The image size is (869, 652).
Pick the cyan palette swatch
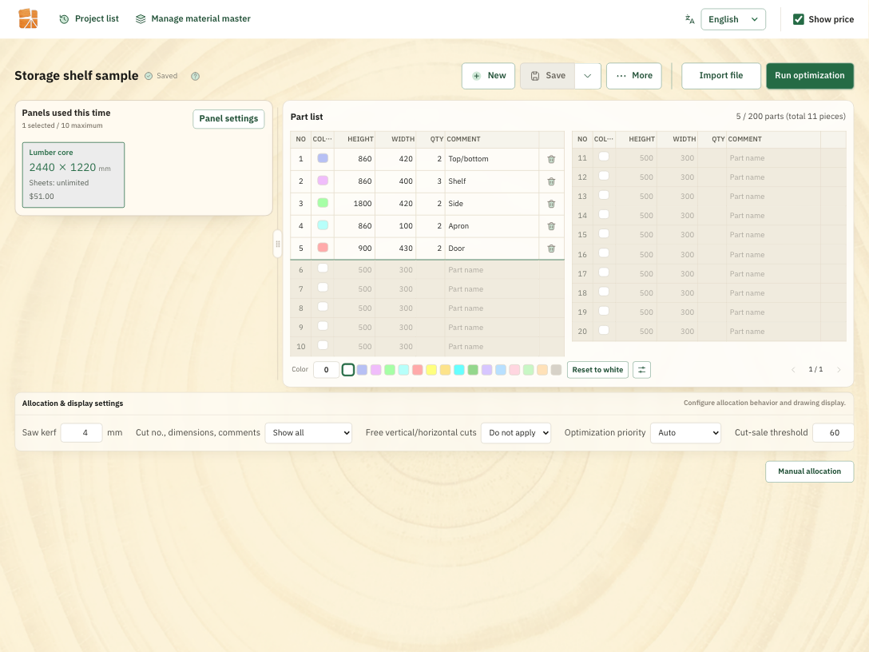(459, 370)
